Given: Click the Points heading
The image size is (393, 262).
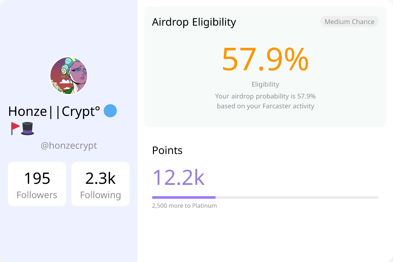Looking at the screenshot, I should (x=167, y=150).
